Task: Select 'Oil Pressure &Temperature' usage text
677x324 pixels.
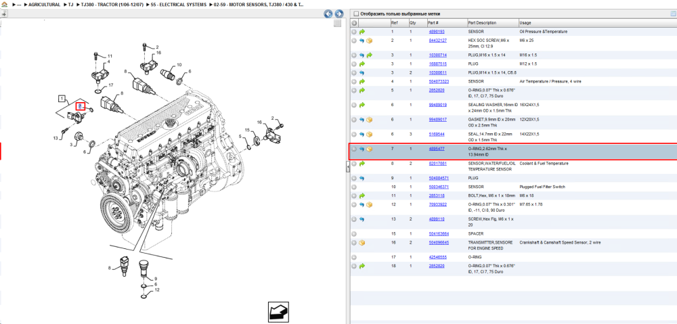Action: tap(543, 32)
